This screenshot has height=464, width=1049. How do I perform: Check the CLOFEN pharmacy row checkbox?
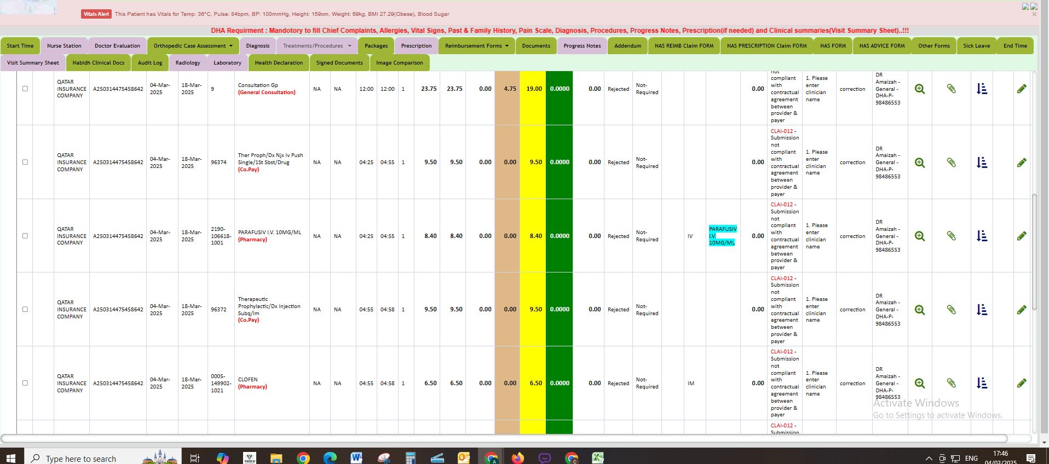pyautogui.click(x=25, y=383)
